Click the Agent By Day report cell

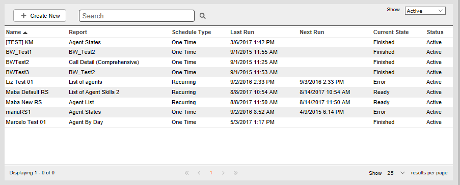[86, 122]
